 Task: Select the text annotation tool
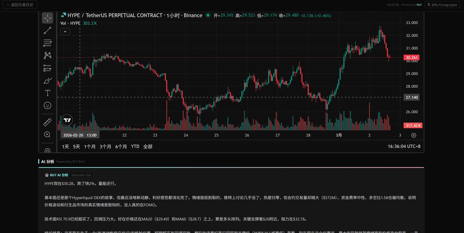pyautogui.click(x=48, y=93)
